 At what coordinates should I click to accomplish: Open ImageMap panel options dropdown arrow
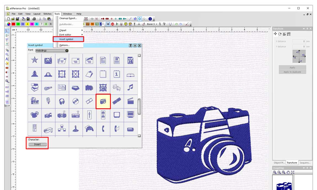[x=304, y=168]
